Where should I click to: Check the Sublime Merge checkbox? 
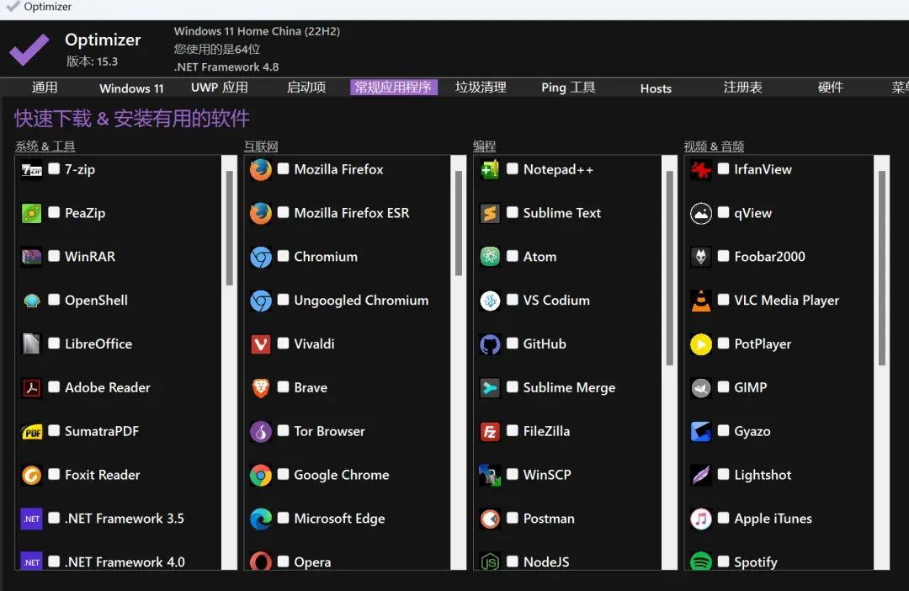click(513, 387)
